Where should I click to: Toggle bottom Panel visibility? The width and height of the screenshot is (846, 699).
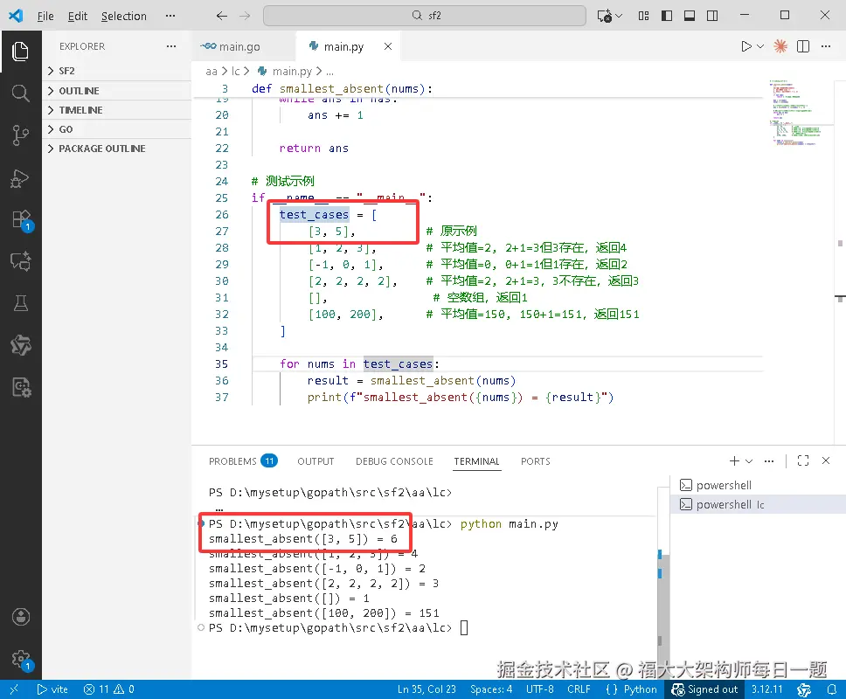(690, 16)
